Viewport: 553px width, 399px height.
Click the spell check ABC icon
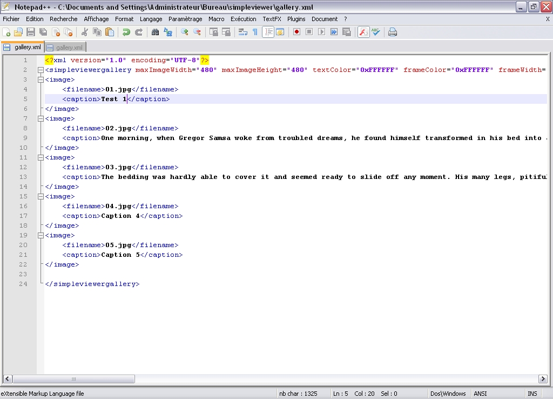point(376,32)
